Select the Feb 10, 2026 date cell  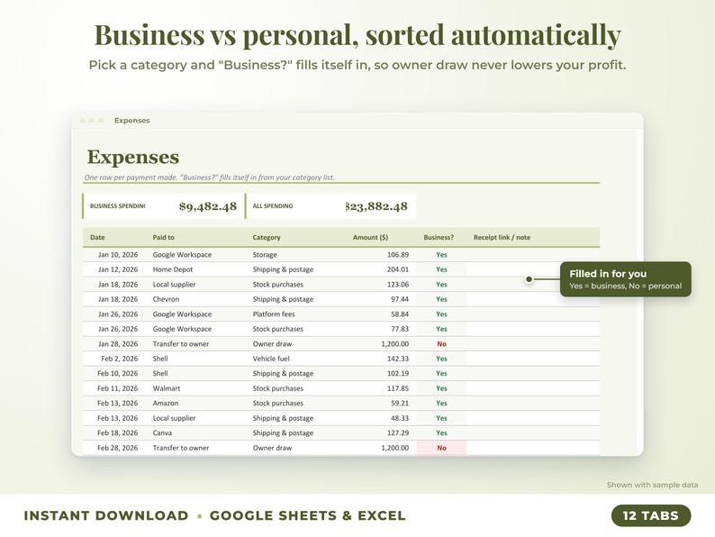pos(117,373)
